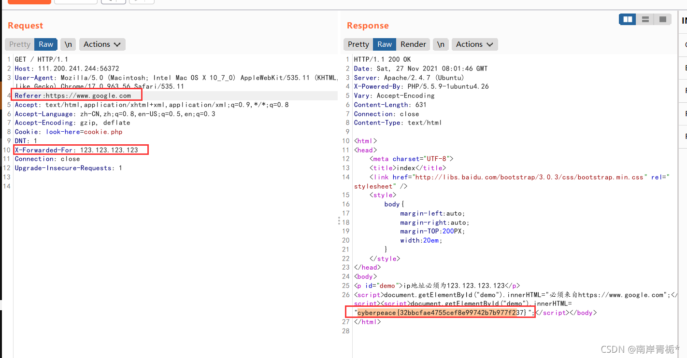This screenshot has height=358, width=687.
Task: Click the closing </html> tag line
Action: (367, 322)
